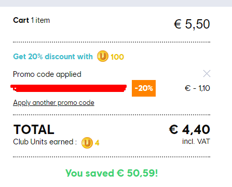Click the redacted red promo code bar
Image resolution: width=232 pixels, height=187 pixels.
(x=69, y=88)
